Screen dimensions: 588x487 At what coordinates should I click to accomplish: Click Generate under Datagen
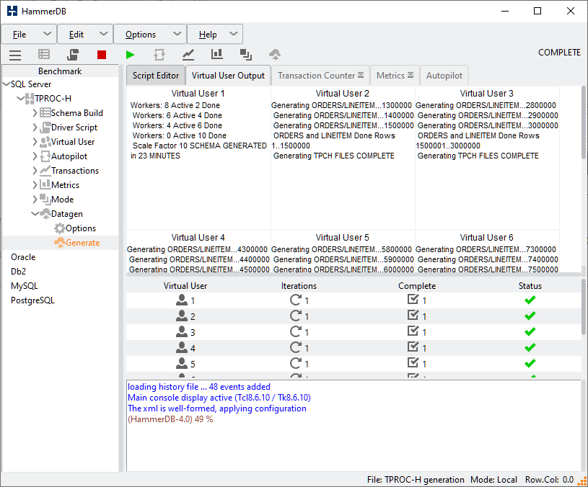[x=82, y=243]
